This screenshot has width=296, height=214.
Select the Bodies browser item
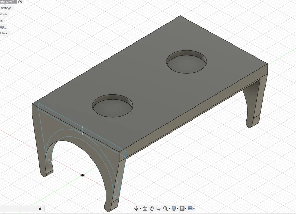coord(2,27)
